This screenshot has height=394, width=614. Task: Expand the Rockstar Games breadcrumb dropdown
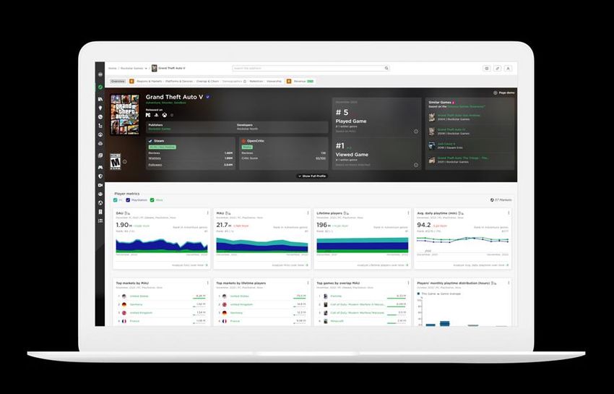click(146, 69)
